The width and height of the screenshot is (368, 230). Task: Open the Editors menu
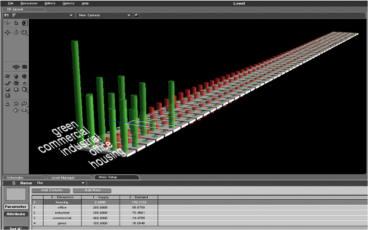(x=50, y=3)
